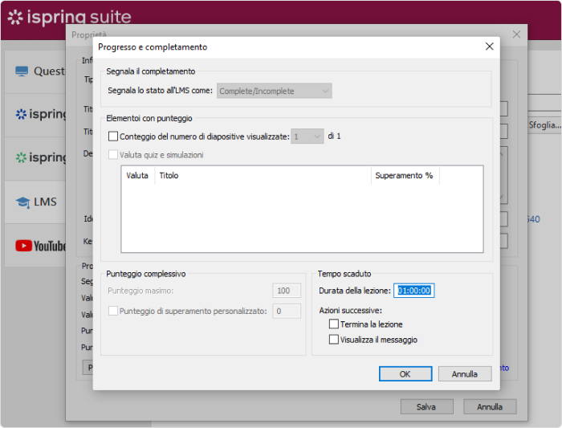Enable Termina la lezione checkbox
562x428 pixels.
(334, 324)
